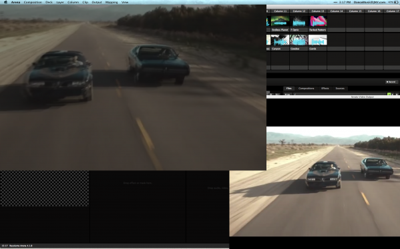Launch the Canyon clip thumbnail
The width and height of the screenshot is (400, 249).
[280, 40]
